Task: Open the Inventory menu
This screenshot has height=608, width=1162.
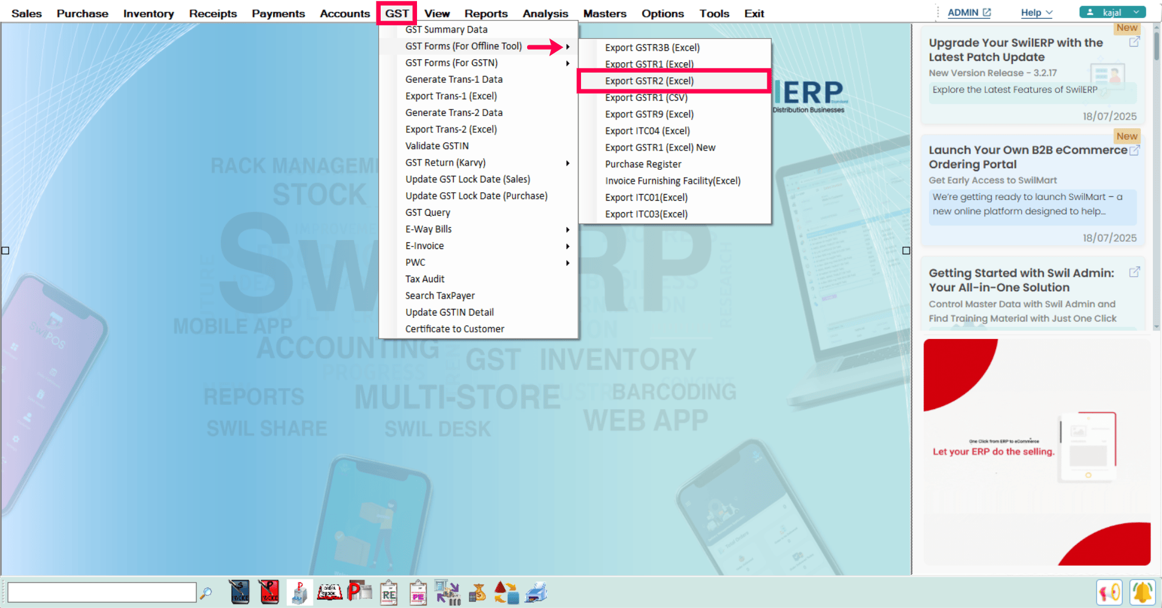Action: click(148, 13)
